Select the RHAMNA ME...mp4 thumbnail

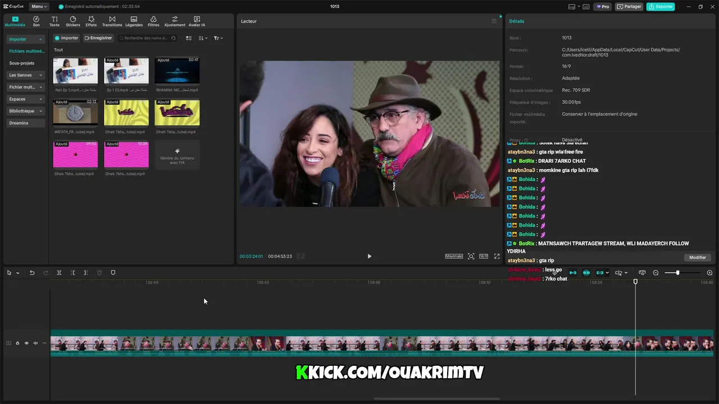[x=177, y=70]
